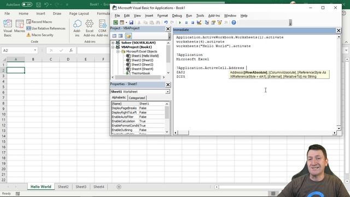Click the View Microsoft Excel toolbar icon
This screenshot has height=197, width=350.
(x=115, y=22)
